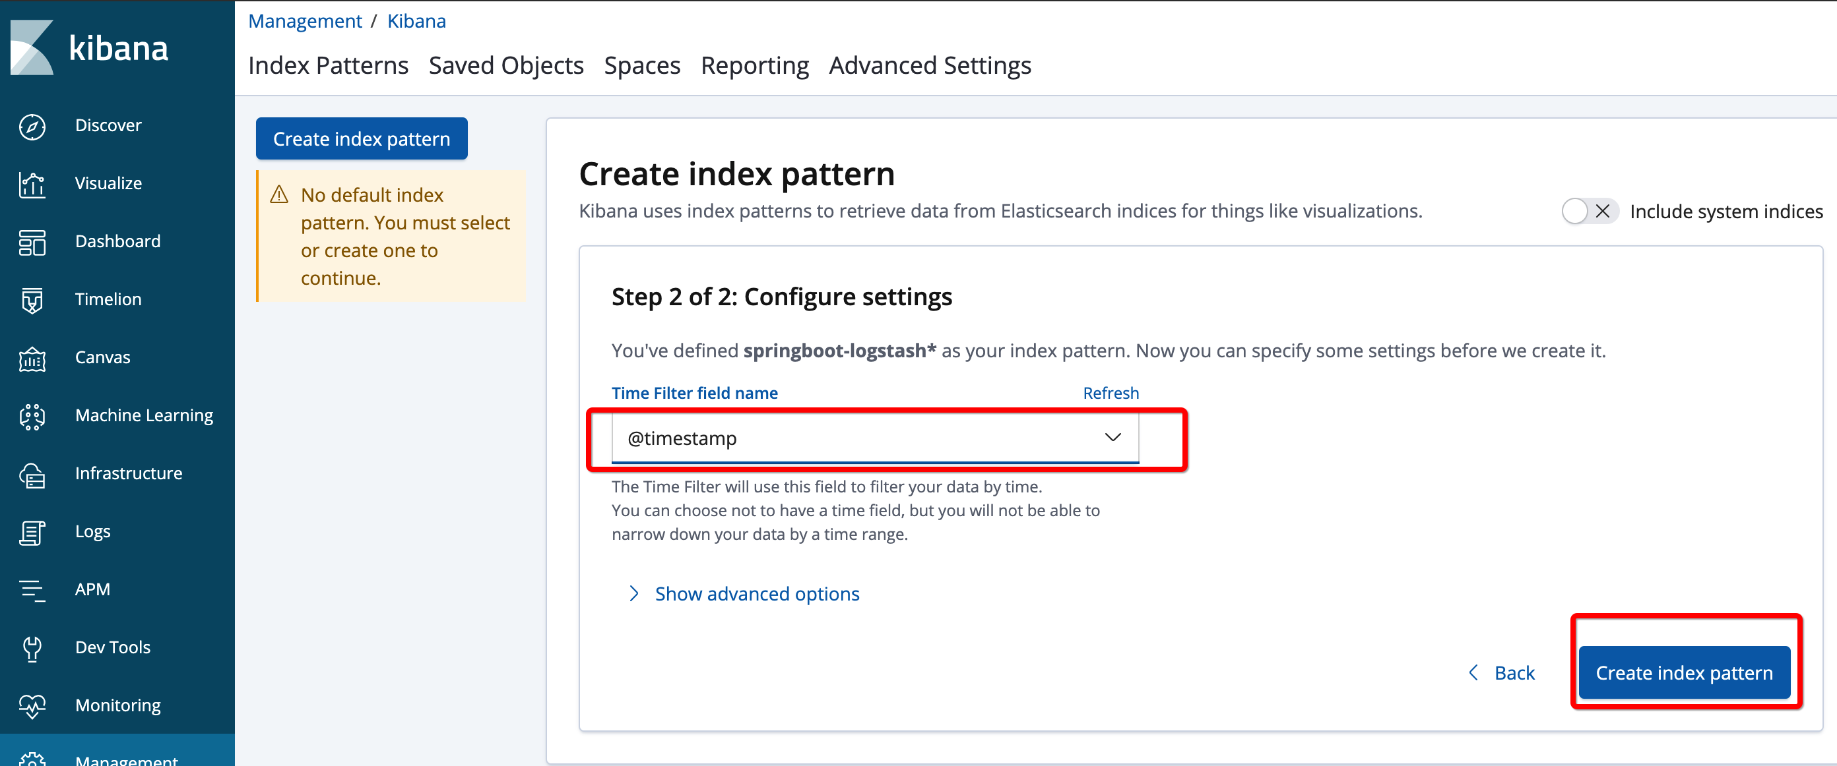1837x766 pixels.
Task: Click the 'kibana' wordmark text
Action: coord(118,49)
